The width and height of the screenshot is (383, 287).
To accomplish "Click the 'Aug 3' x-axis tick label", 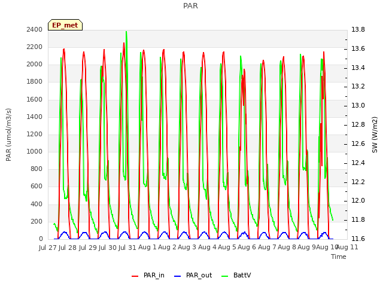I will [x=187, y=247].
